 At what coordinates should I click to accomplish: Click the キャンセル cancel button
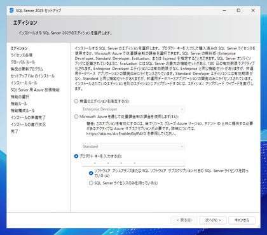coord(242,220)
